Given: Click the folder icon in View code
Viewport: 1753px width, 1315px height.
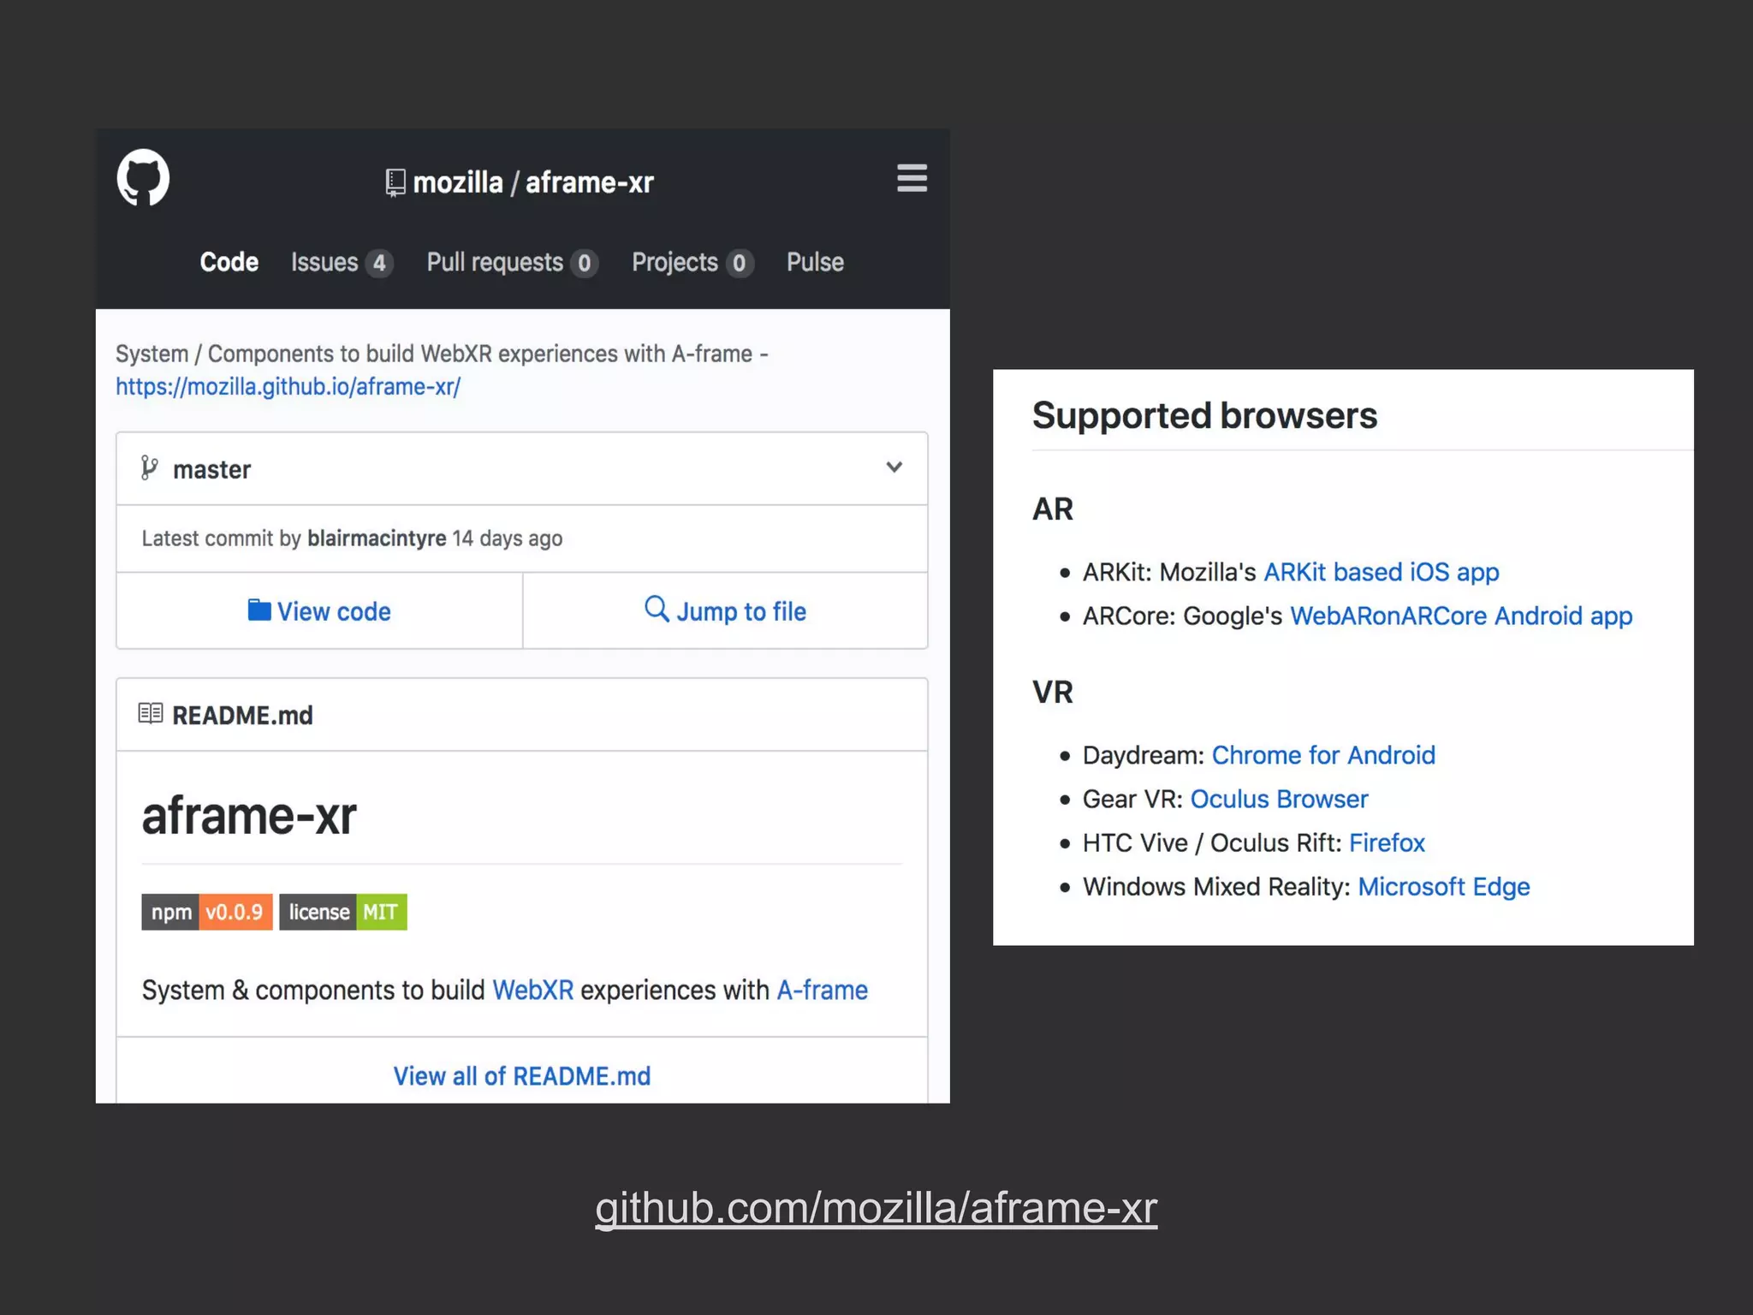Looking at the screenshot, I should point(259,610).
